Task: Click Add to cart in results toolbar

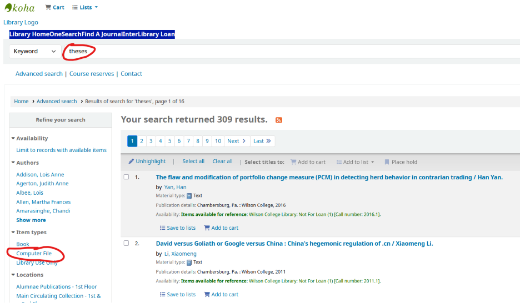Action: (308, 162)
